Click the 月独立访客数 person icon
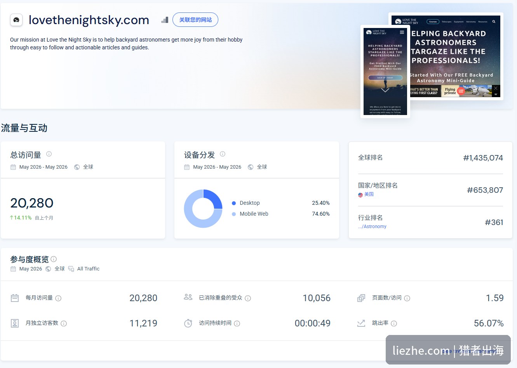Viewport: 517px width, 368px height. point(15,323)
